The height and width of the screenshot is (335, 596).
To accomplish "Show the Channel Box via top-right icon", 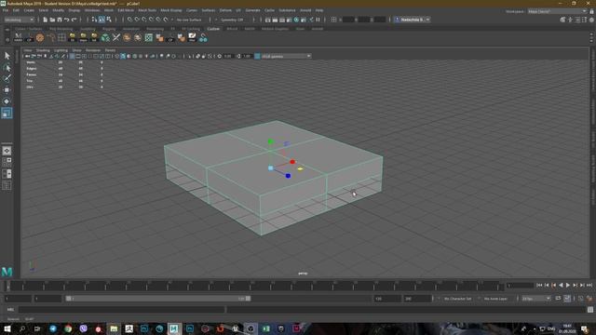I will tap(591, 20).
